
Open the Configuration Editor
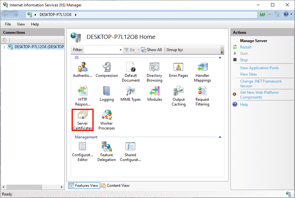[x=82, y=149]
